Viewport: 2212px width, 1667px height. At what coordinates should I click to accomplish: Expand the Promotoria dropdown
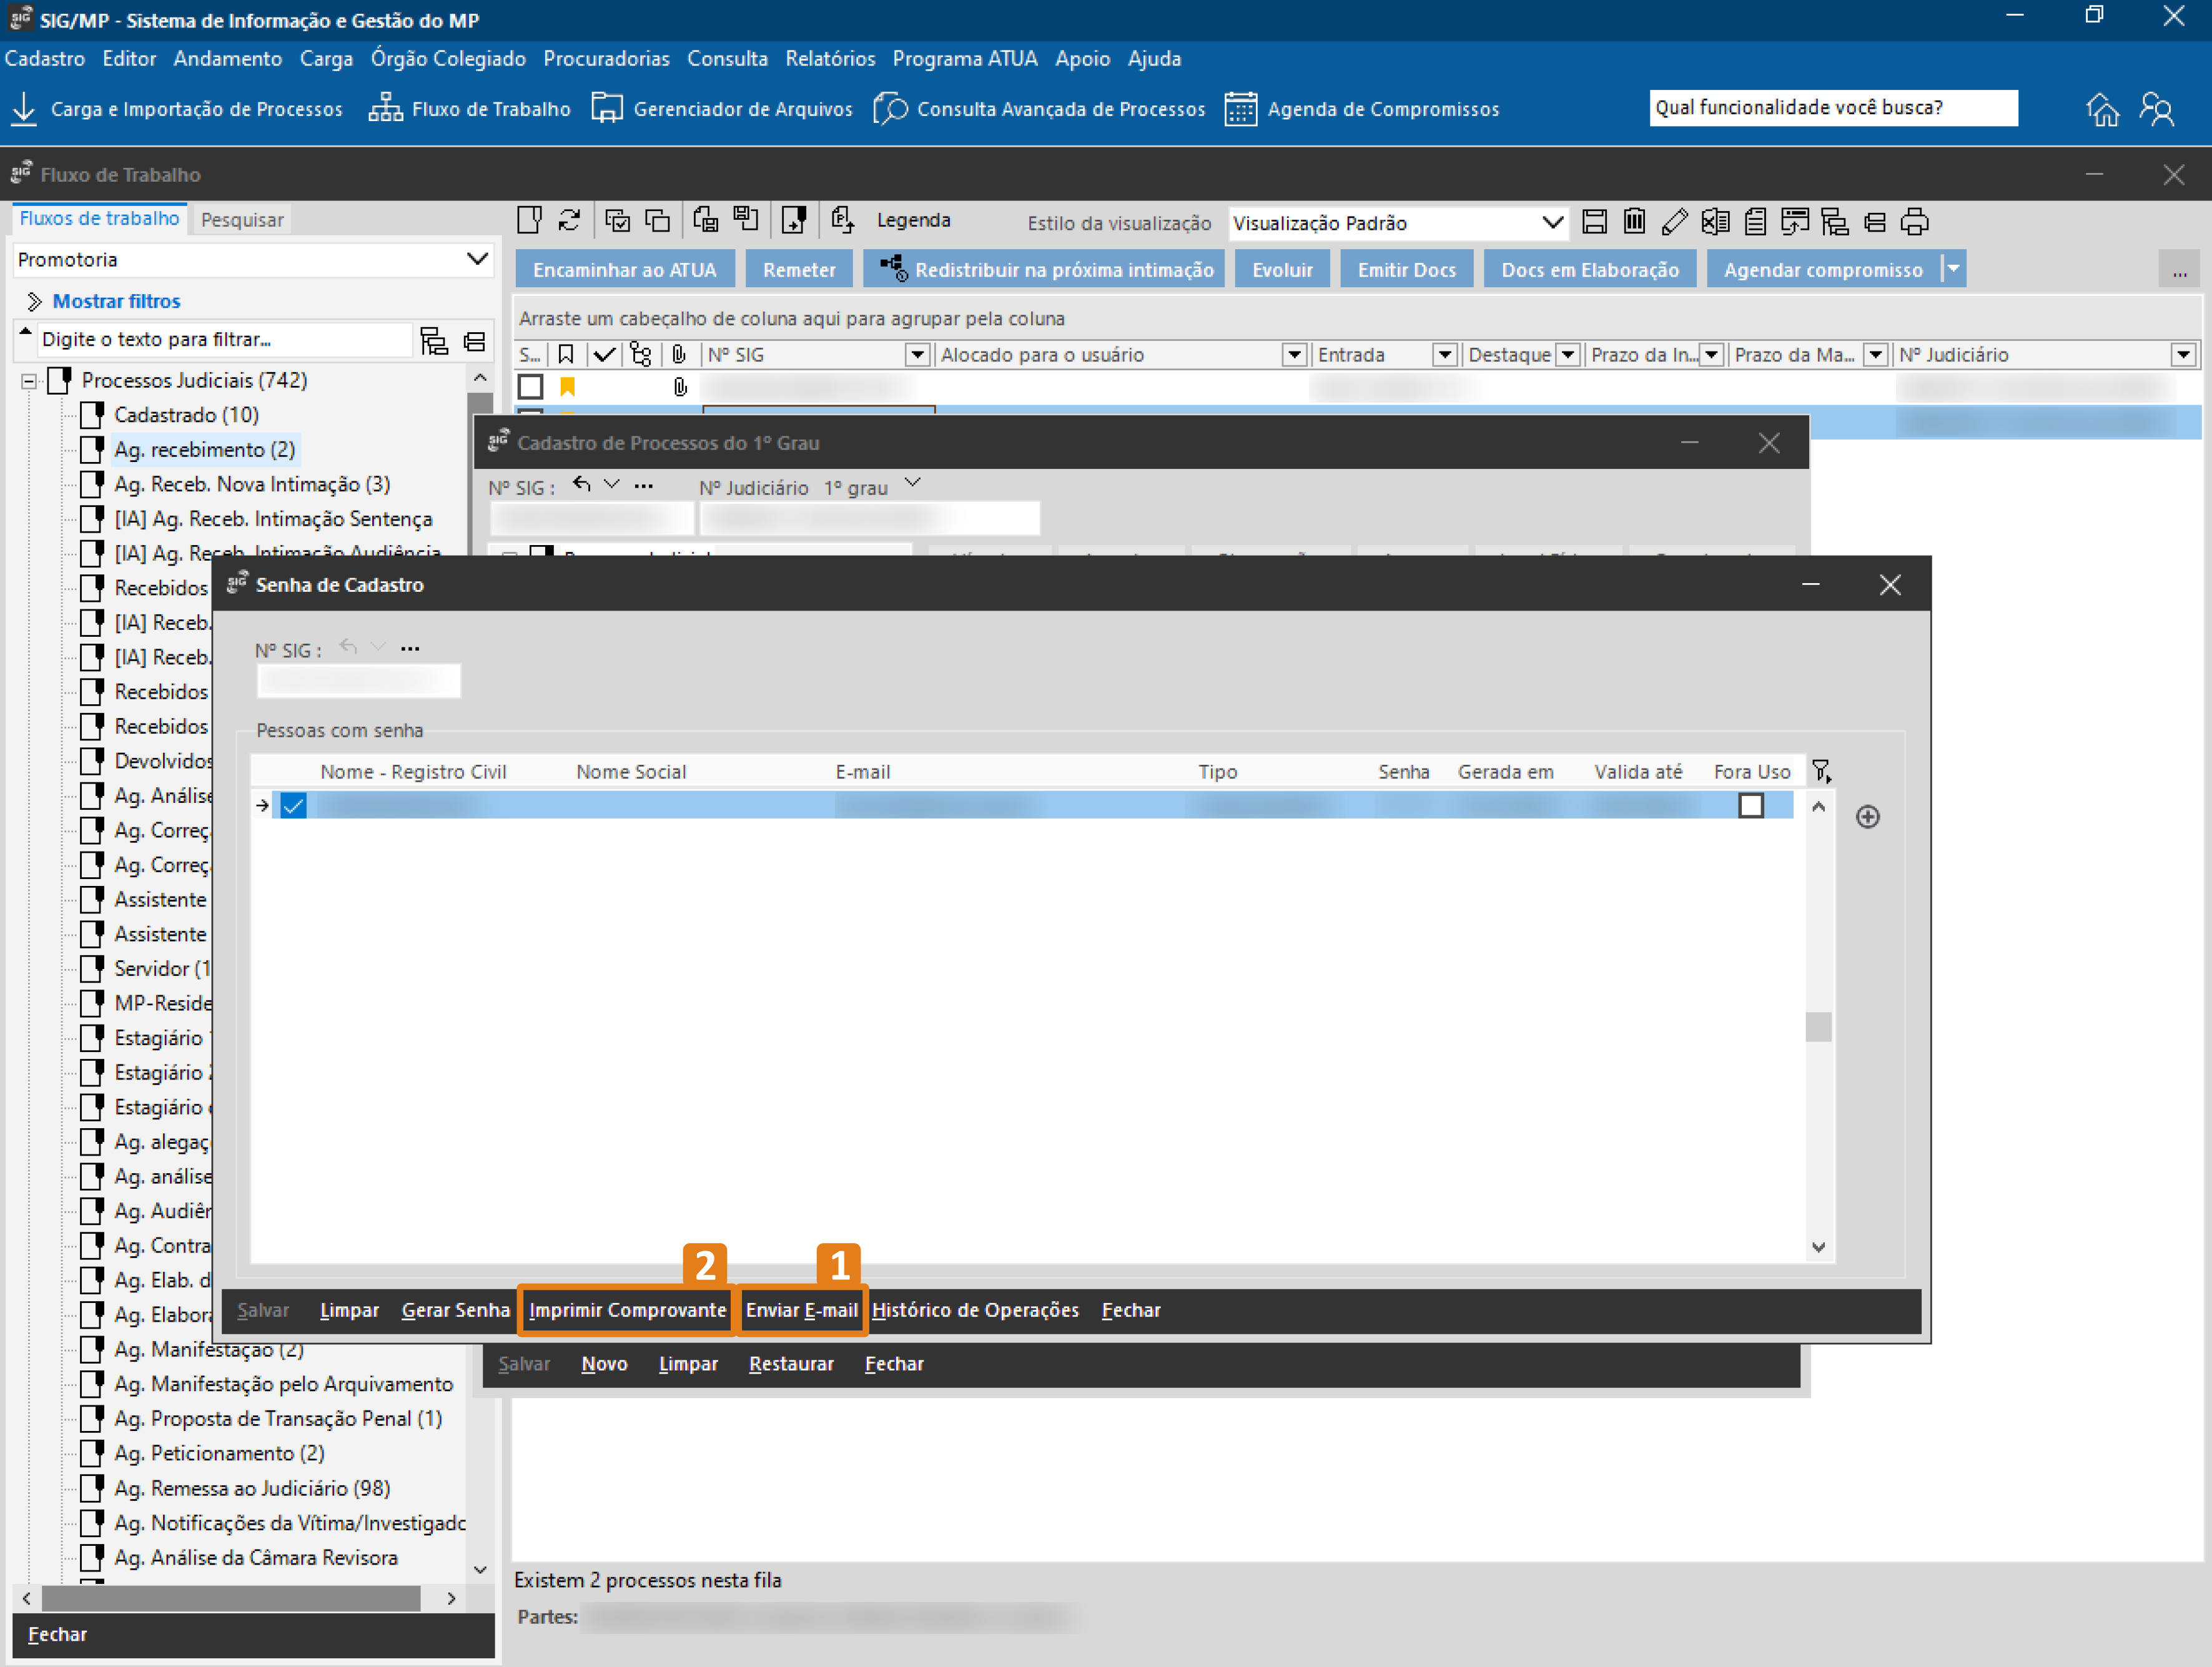tap(478, 259)
